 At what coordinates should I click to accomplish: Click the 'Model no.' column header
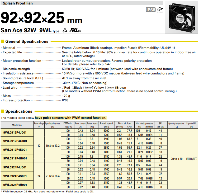[x=17, y=125]
